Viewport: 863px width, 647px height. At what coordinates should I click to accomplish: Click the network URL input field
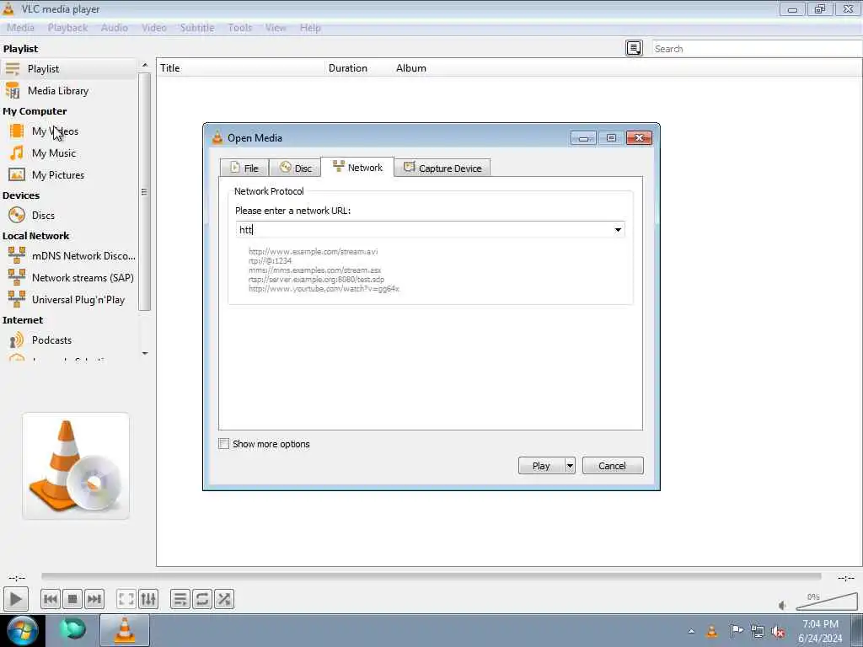(x=424, y=229)
